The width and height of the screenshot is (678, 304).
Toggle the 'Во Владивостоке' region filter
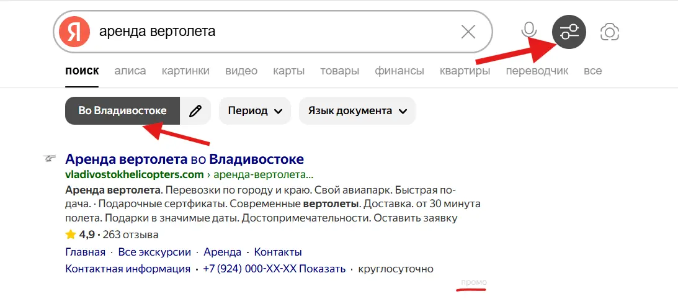(122, 111)
